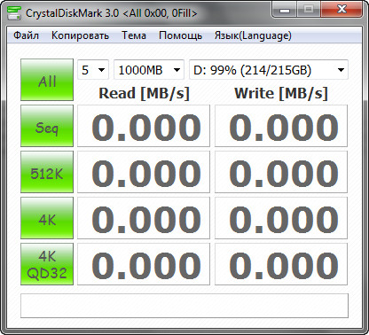Close the CrystalDiskMark window
369x335 pixels.
point(342,10)
